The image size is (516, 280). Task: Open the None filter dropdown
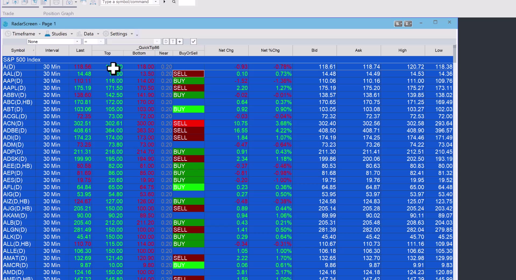coord(77,41)
